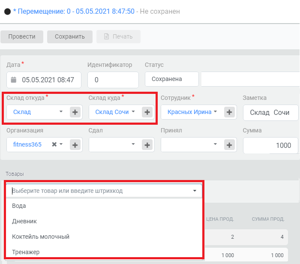Collapse the product list dropdown arrow

(195, 191)
